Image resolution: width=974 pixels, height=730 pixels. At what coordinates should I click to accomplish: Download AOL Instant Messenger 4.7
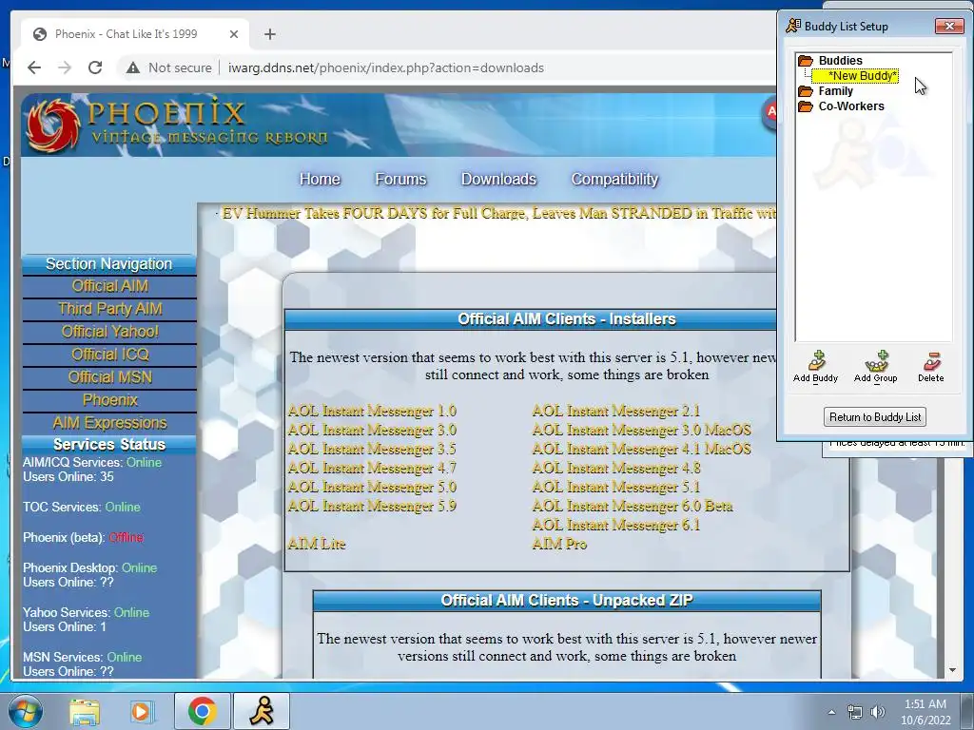pos(372,468)
